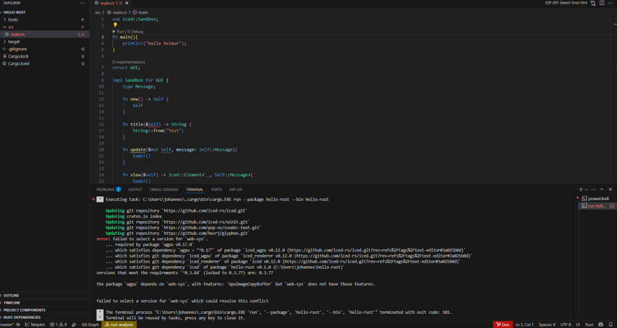This screenshot has height=328, width=617.
Task: Collapse the HELLO-RUST project root
Action: 15,12
